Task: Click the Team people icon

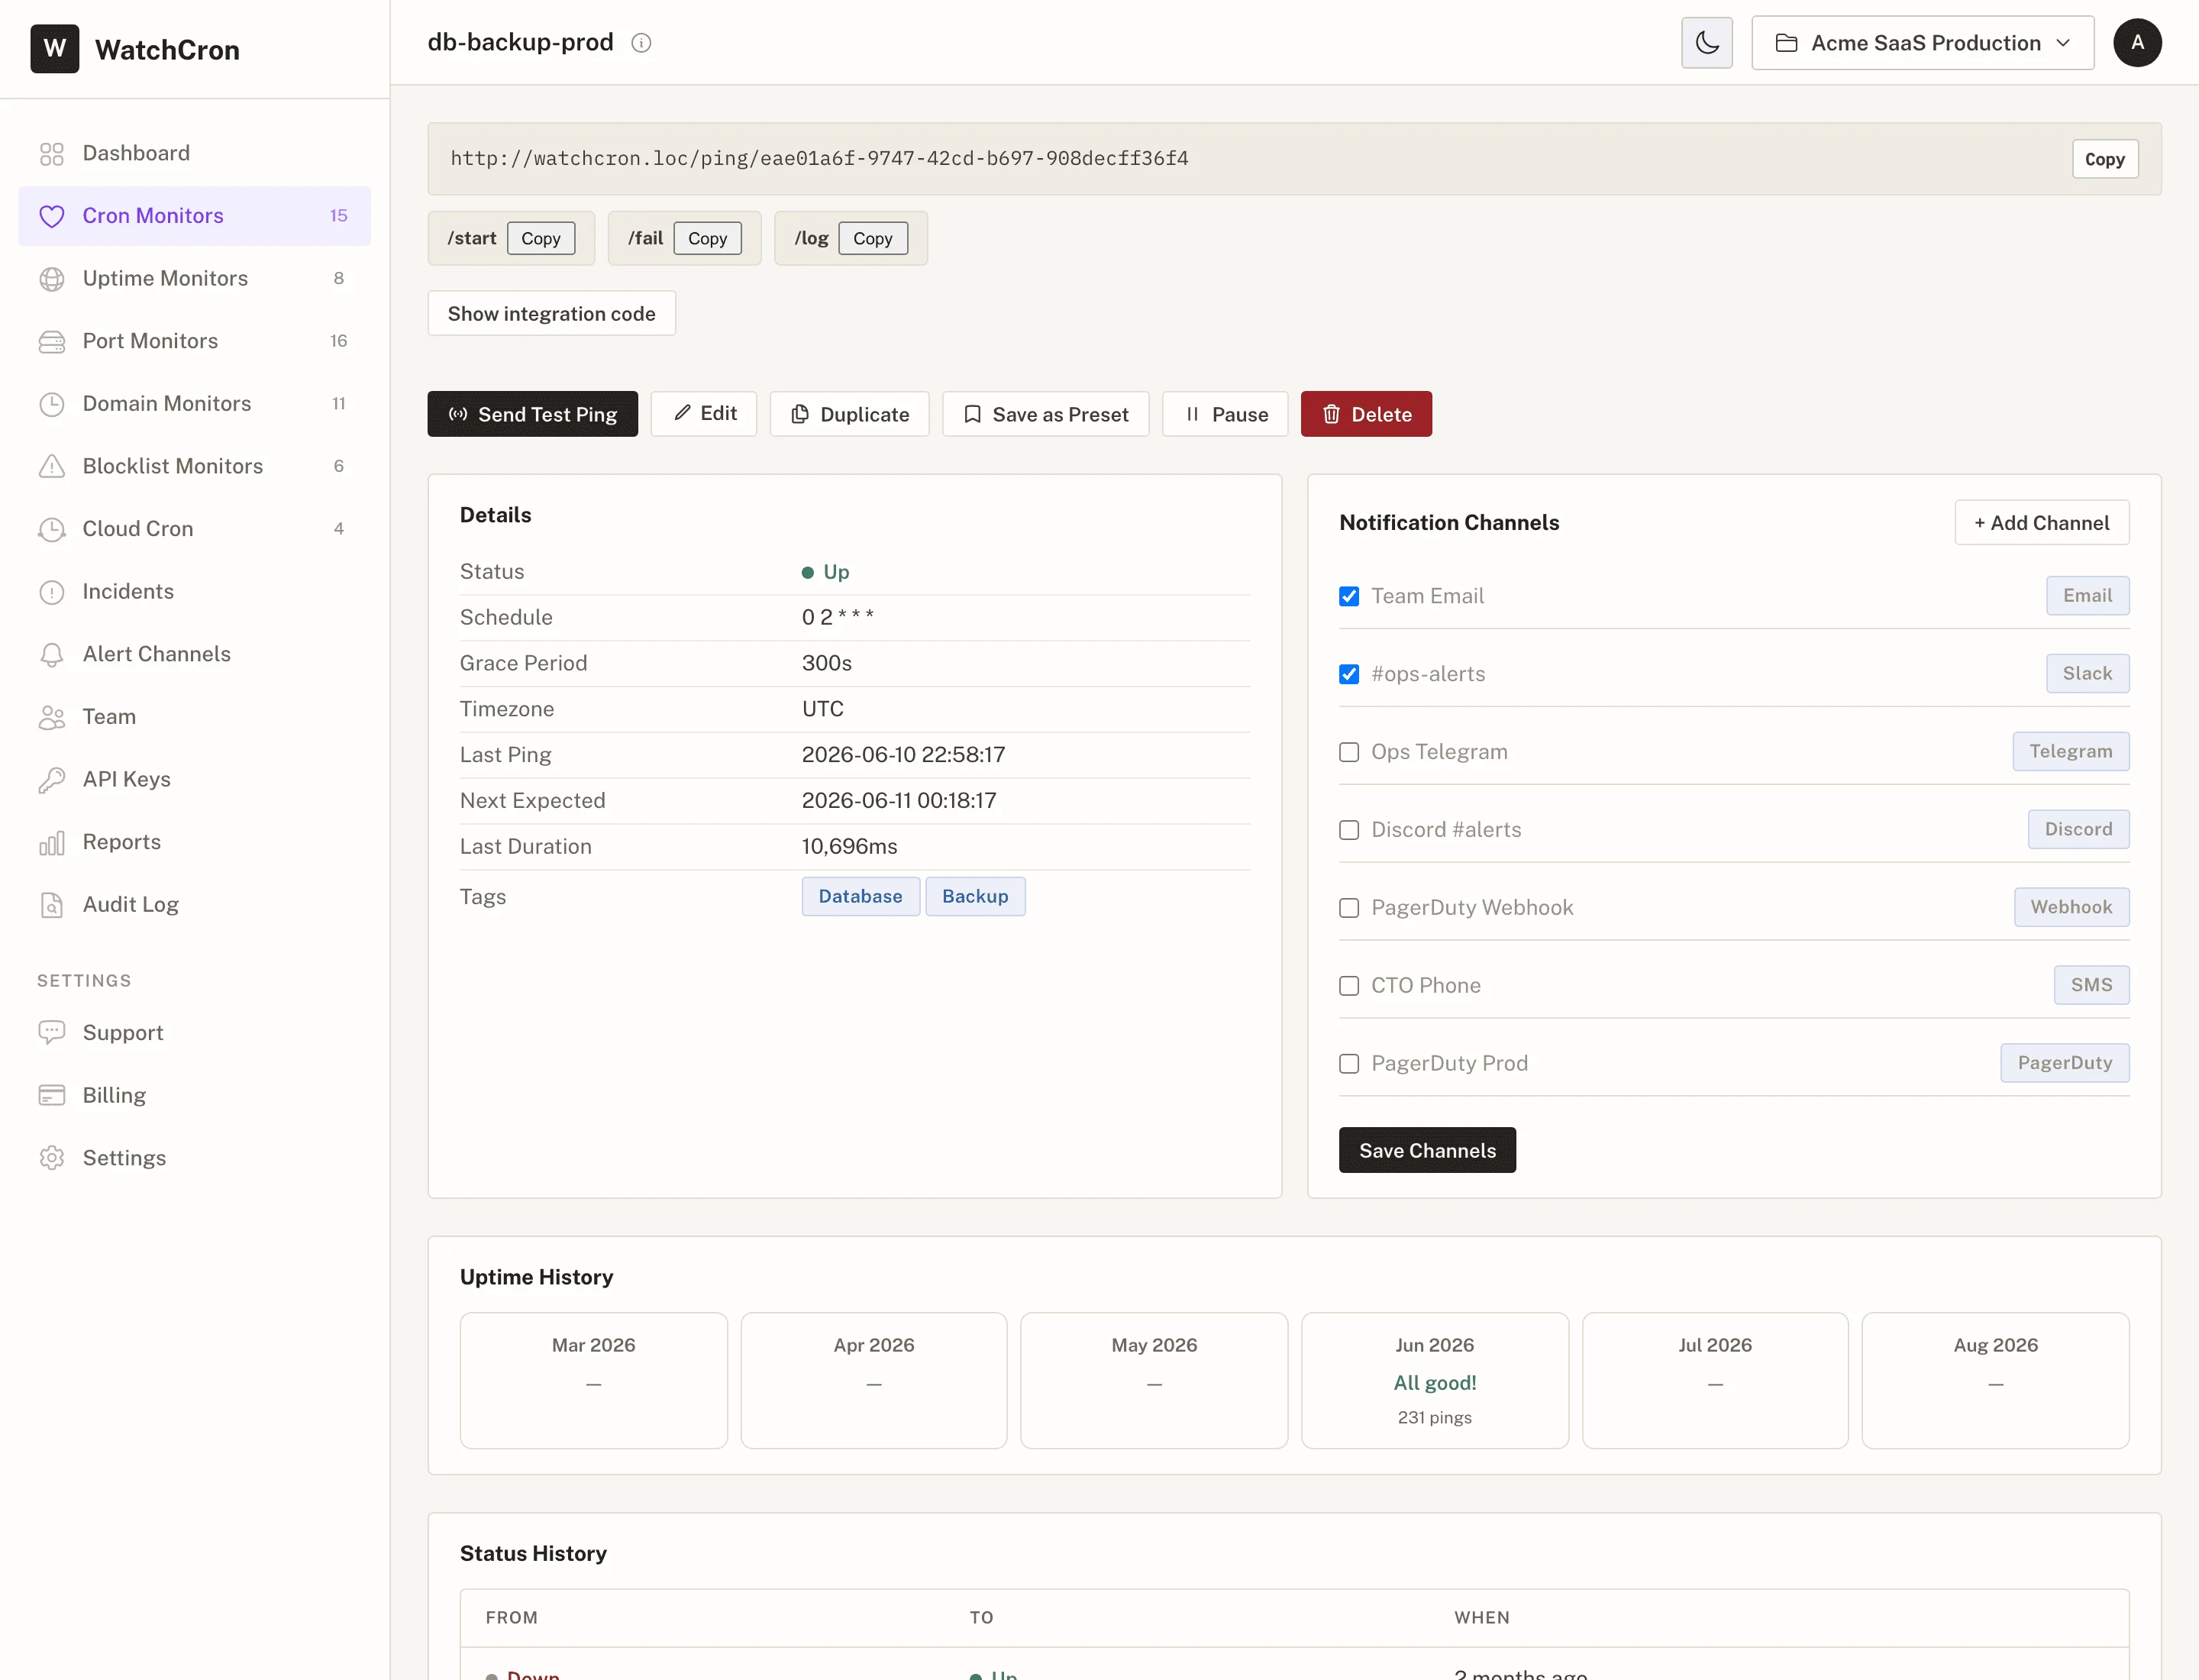Action: tap(52, 717)
